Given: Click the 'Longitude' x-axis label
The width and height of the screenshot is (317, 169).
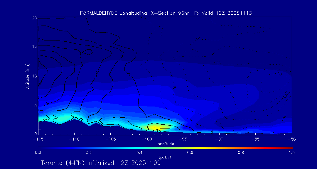Looking at the screenshot, I should 165,144.
